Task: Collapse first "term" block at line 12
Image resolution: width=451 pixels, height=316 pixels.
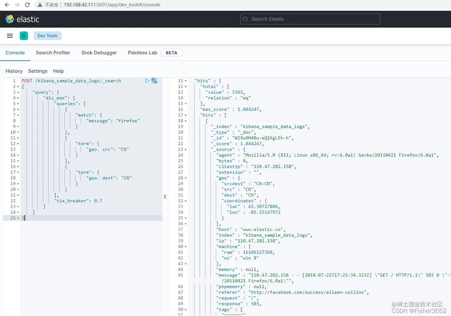Action: point(18,144)
